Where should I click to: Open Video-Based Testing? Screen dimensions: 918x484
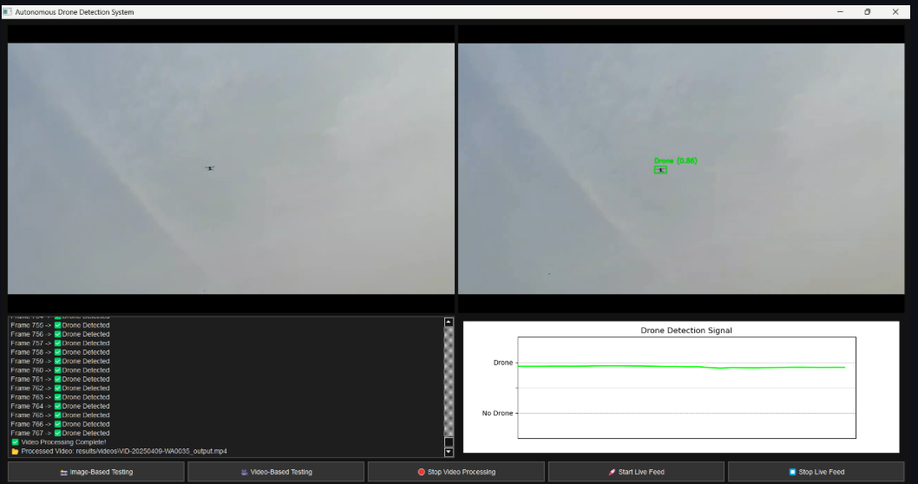click(276, 472)
